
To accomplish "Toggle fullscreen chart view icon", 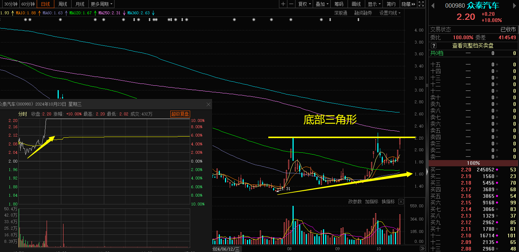I will (x=421, y=4).
